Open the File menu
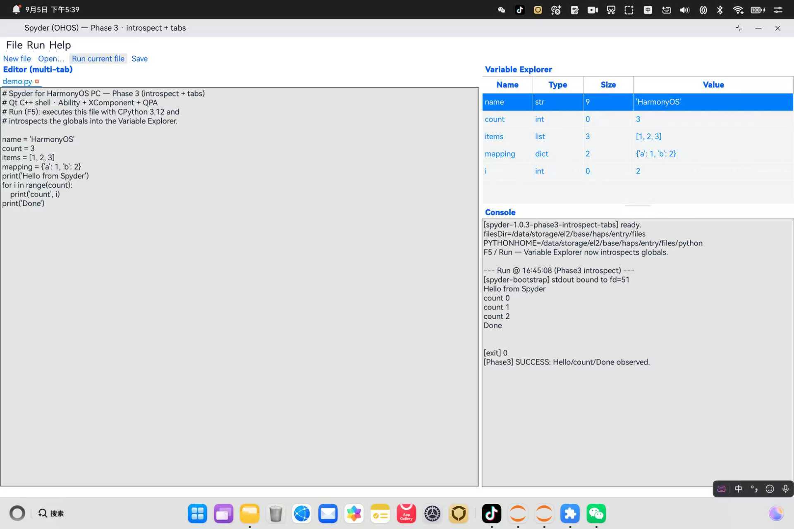Viewport: 794px width, 529px height. (x=14, y=45)
